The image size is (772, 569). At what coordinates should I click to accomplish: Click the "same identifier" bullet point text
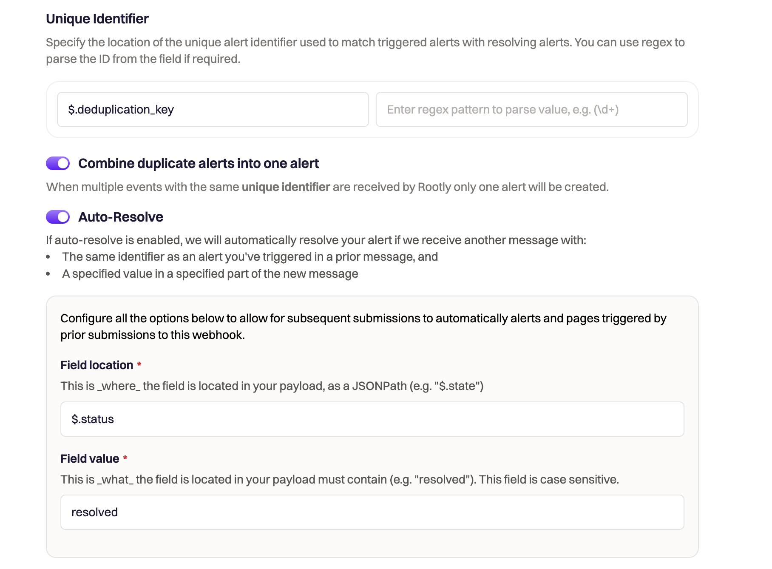250,257
